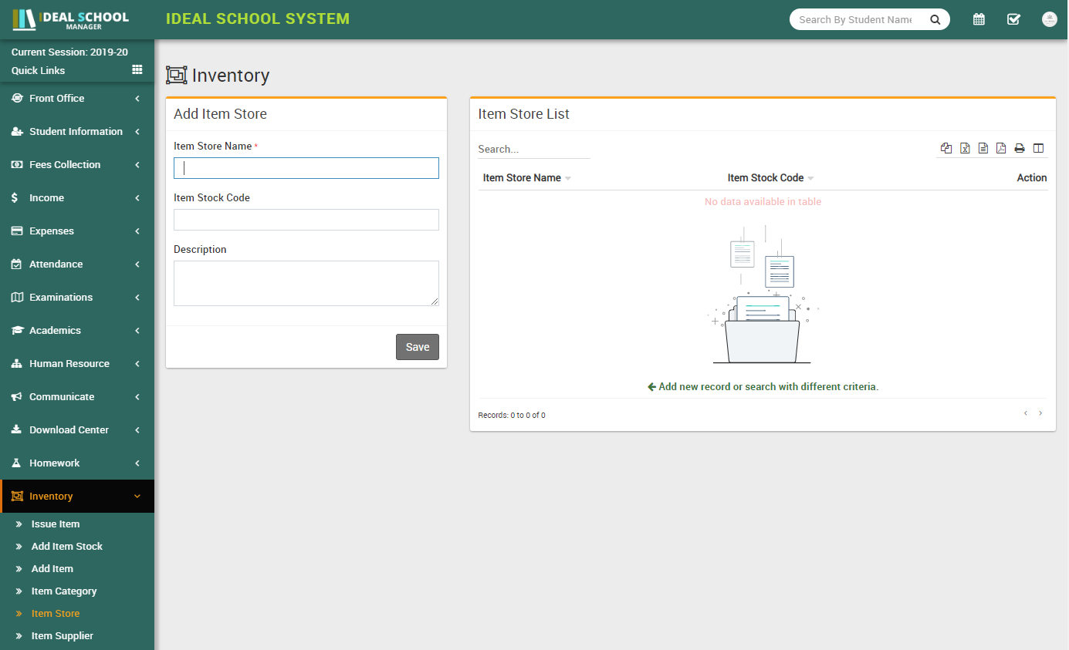Viewport: 1069px width, 650px height.
Task: Open the calendar icon in top bar
Action: pos(979,19)
